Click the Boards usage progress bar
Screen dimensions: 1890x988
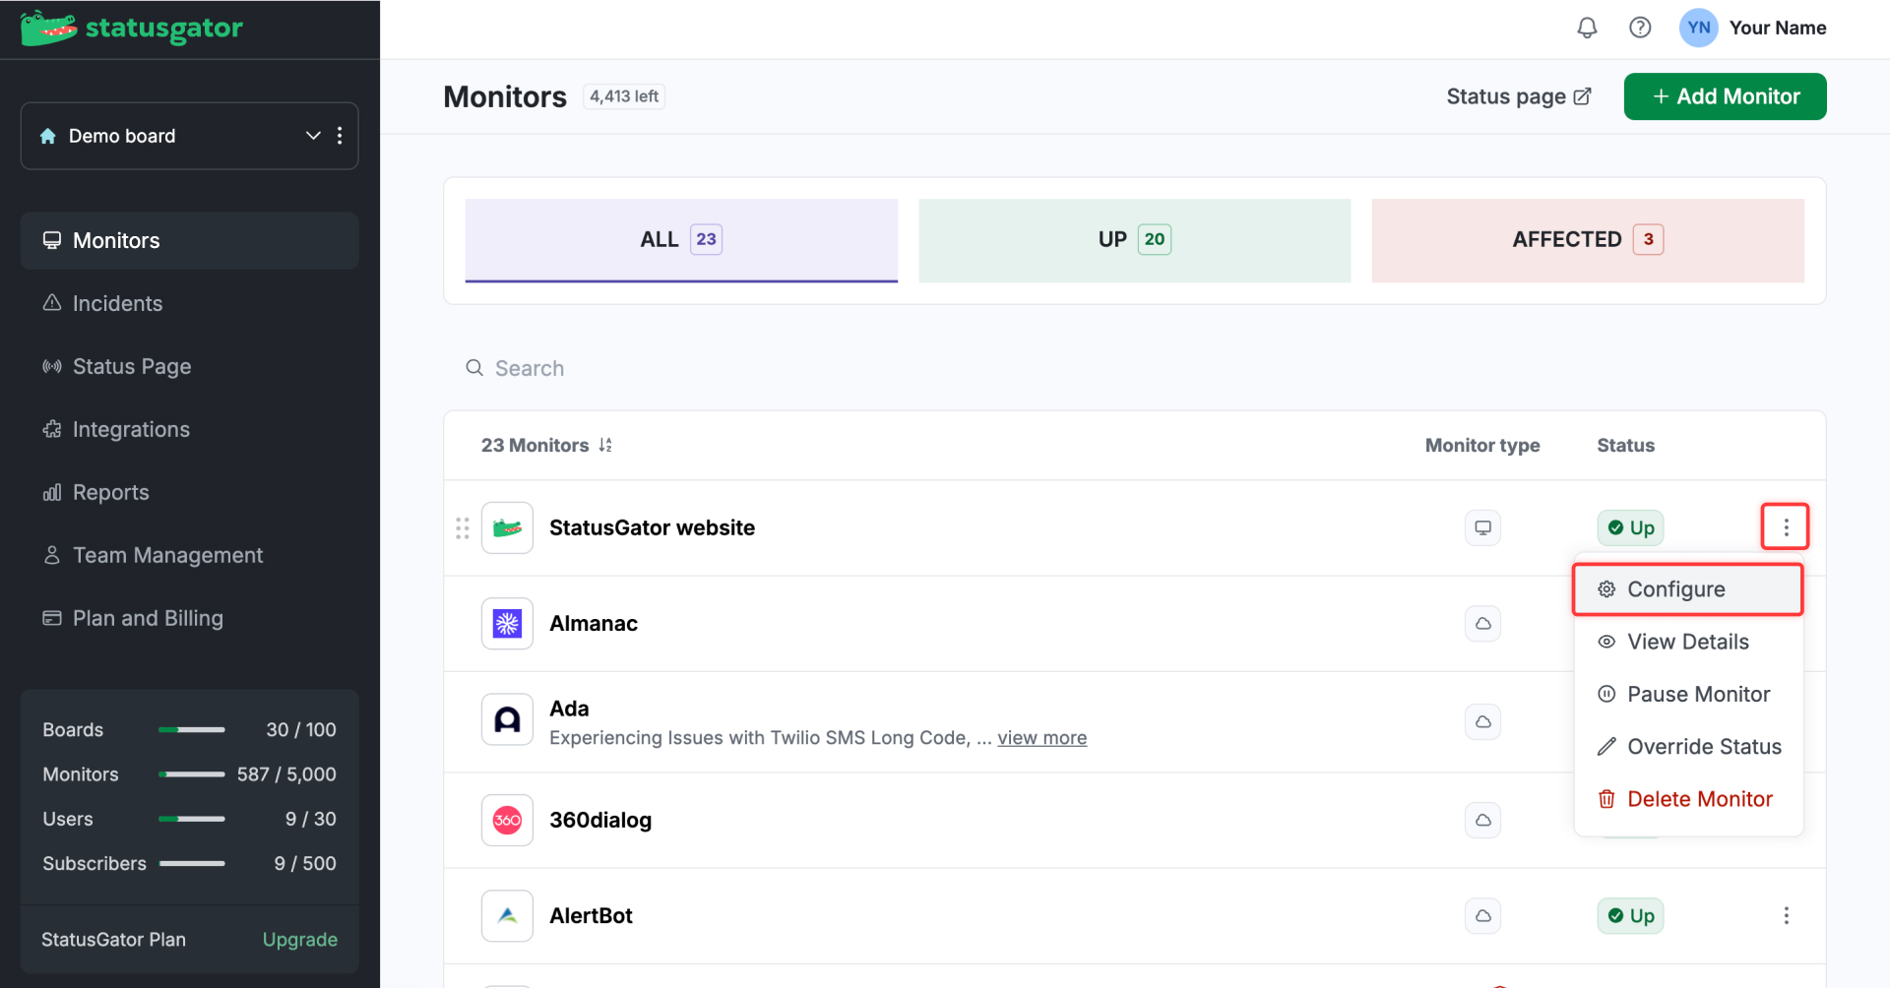tap(192, 730)
